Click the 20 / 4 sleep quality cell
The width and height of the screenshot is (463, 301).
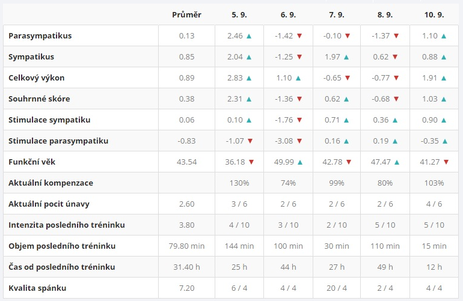[337, 288]
